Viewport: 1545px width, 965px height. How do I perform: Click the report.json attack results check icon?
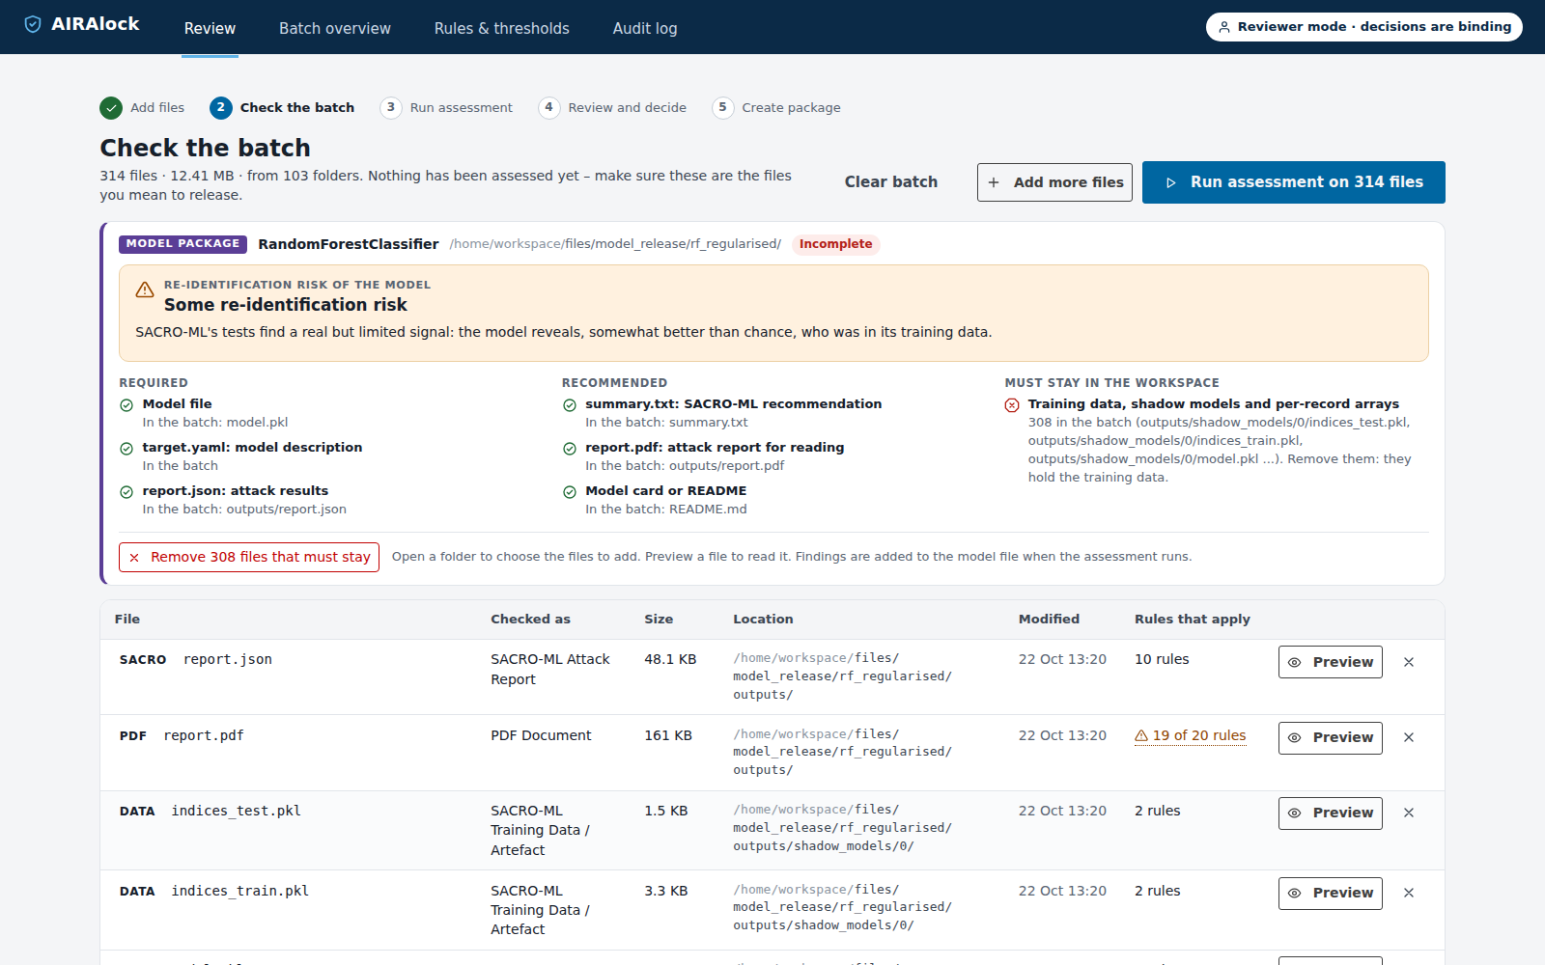(x=126, y=492)
